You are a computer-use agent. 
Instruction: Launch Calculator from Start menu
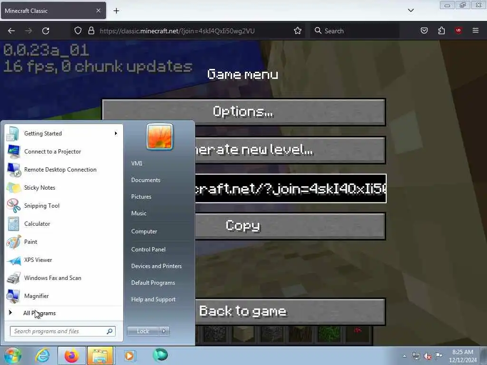pyautogui.click(x=64, y=224)
